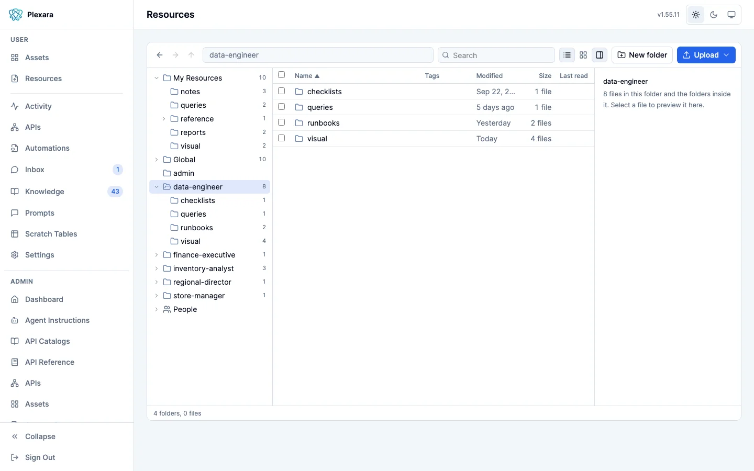Open Prompts page
Image resolution: width=754 pixels, height=471 pixels.
(66, 213)
